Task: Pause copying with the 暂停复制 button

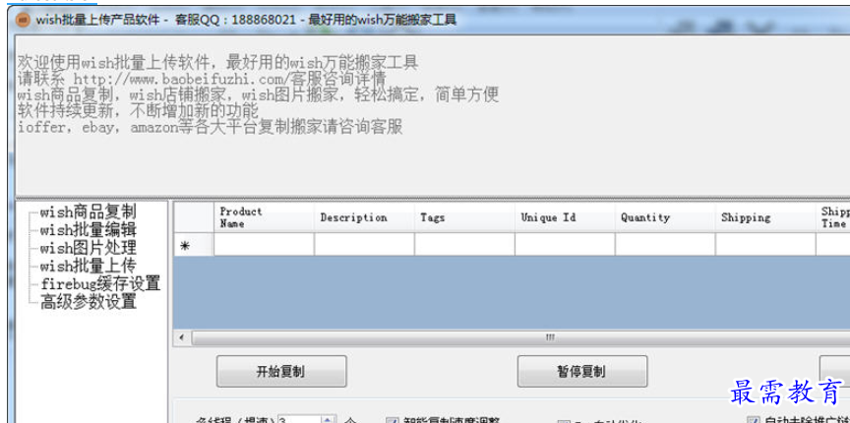Action: (582, 372)
